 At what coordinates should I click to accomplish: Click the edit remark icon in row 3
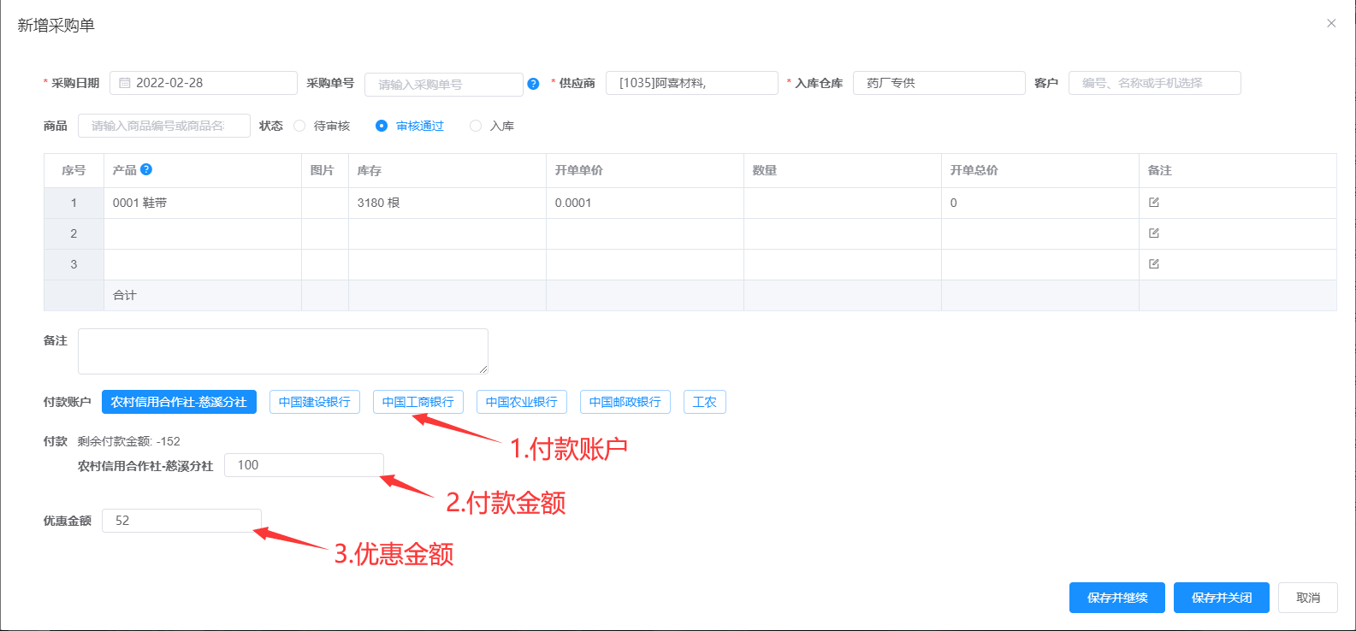pos(1153,264)
